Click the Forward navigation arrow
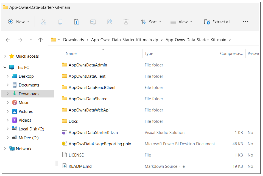This screenshot has width=263, height=176. [20, 40]
